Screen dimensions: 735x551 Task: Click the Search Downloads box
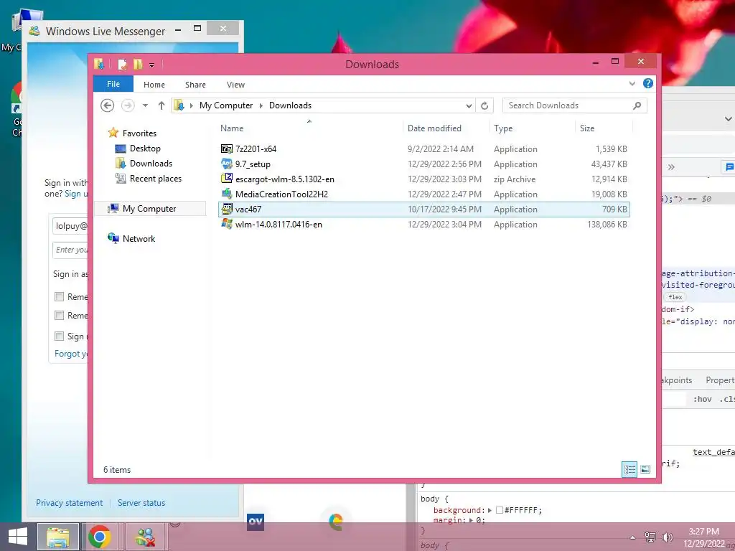575,105
